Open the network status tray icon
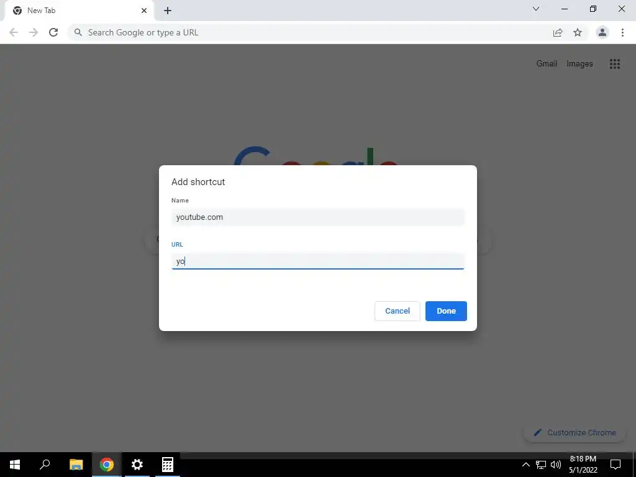The height and width of the screenshot is (477, 636). click(541, 465)
